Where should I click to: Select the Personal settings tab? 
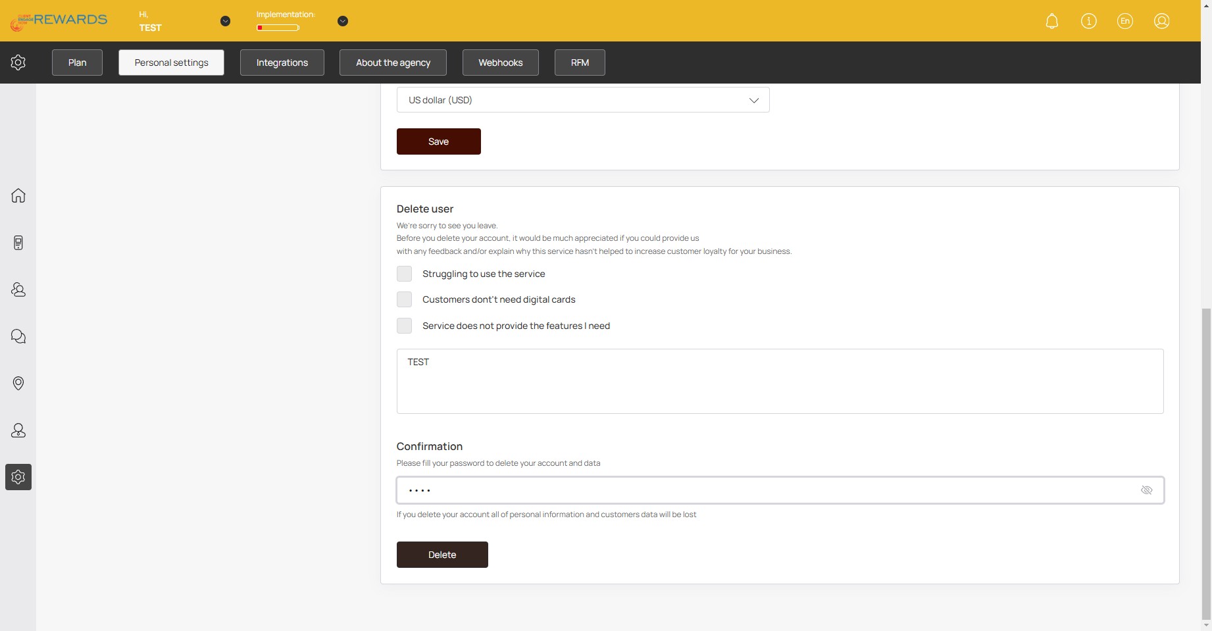pos(171,63)
